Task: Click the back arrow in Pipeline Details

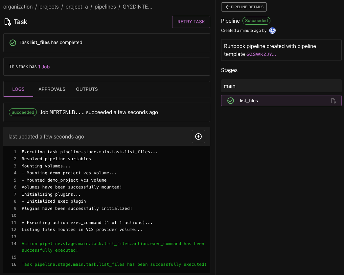Action: (x=227, y=7)
